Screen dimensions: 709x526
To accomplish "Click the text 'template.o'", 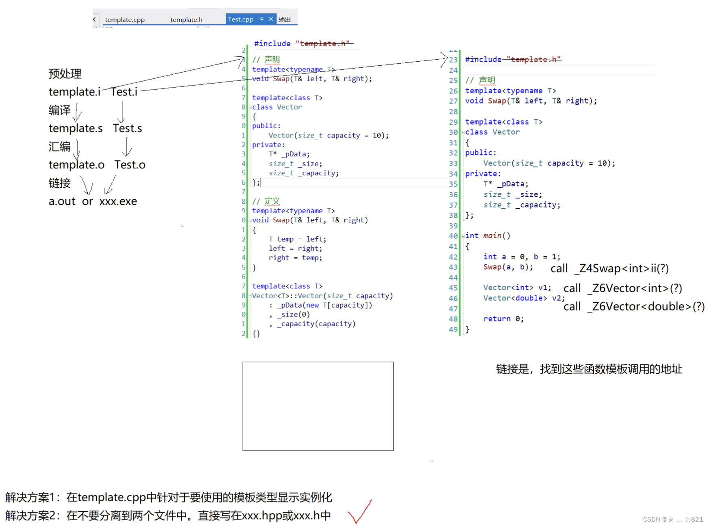I will [x=76, y=165].
